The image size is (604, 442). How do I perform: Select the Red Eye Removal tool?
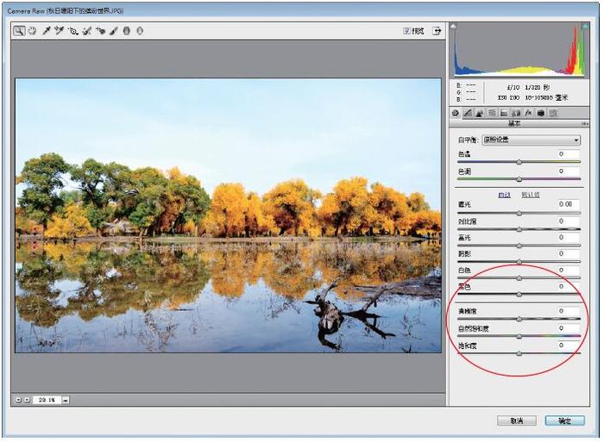coord(101,31)
